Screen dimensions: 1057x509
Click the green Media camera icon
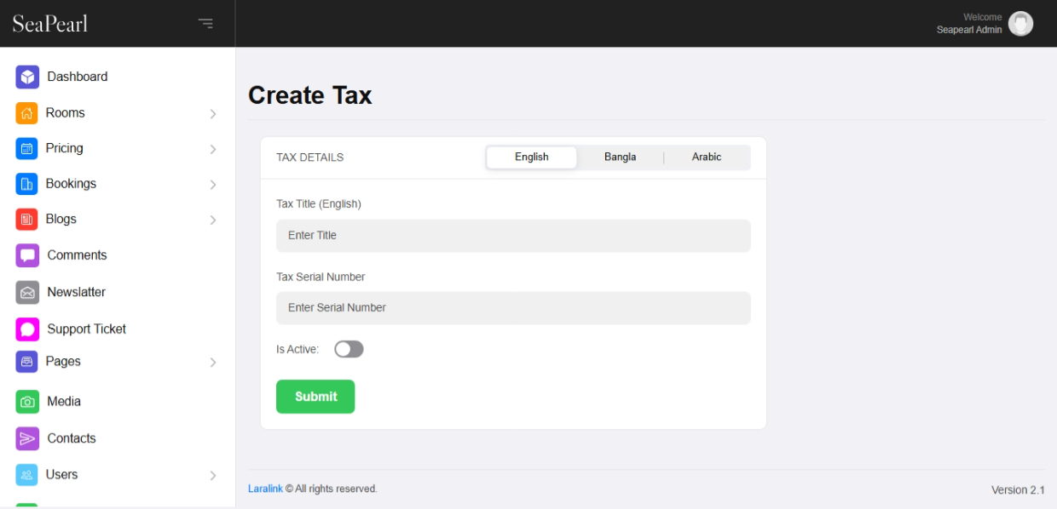coord(27,402)
